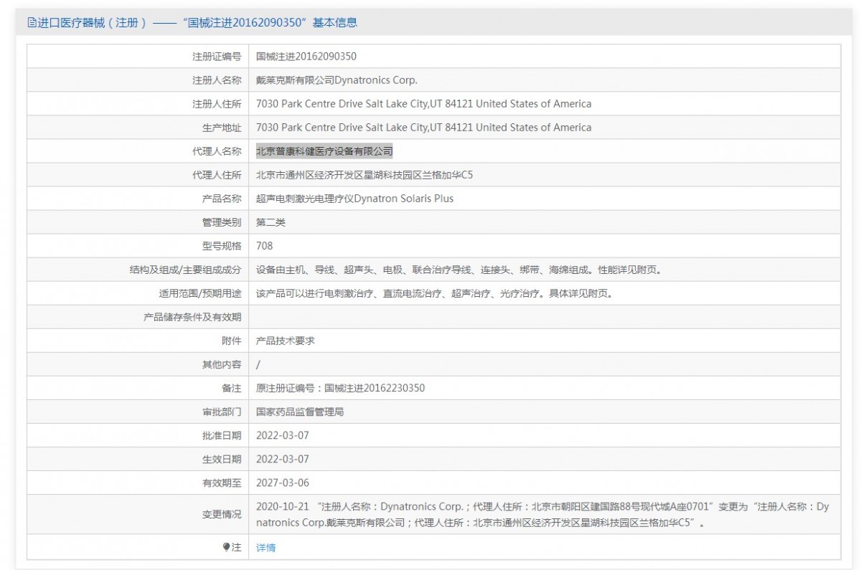Select the '变更情况' label
Image resolution: width=861 pixels, height=570 pixels.
222,515
